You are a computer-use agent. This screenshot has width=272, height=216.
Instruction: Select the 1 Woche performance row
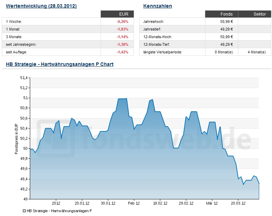(68, 21)
